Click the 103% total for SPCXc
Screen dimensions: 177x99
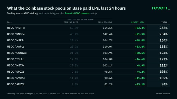click(x=163, y=72)
